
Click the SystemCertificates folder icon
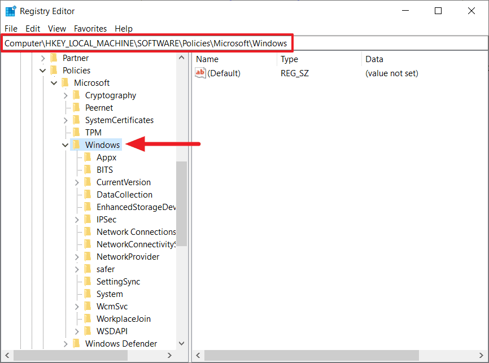[x=76, y=120]
